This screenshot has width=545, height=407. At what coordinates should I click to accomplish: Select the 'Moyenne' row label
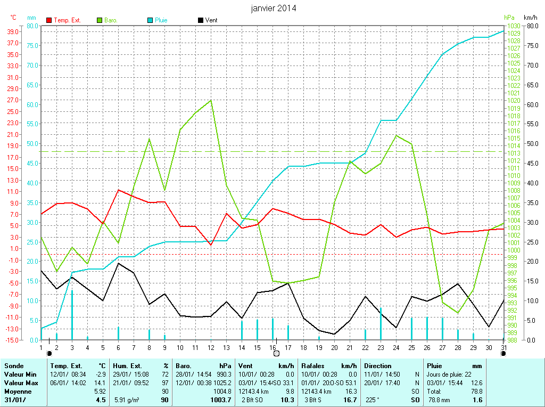(x=18, y=391)
